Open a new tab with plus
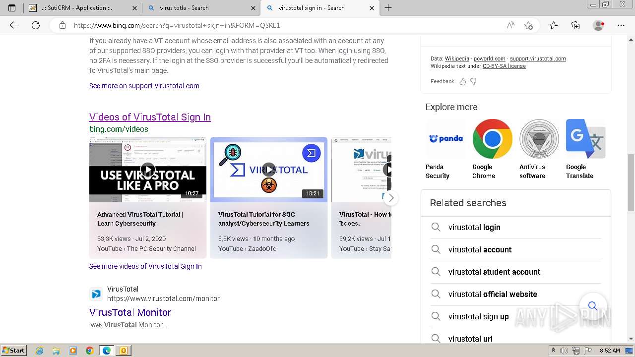Image resolution: width=635 pixels, height=357 pixels. tap(388, 8)
